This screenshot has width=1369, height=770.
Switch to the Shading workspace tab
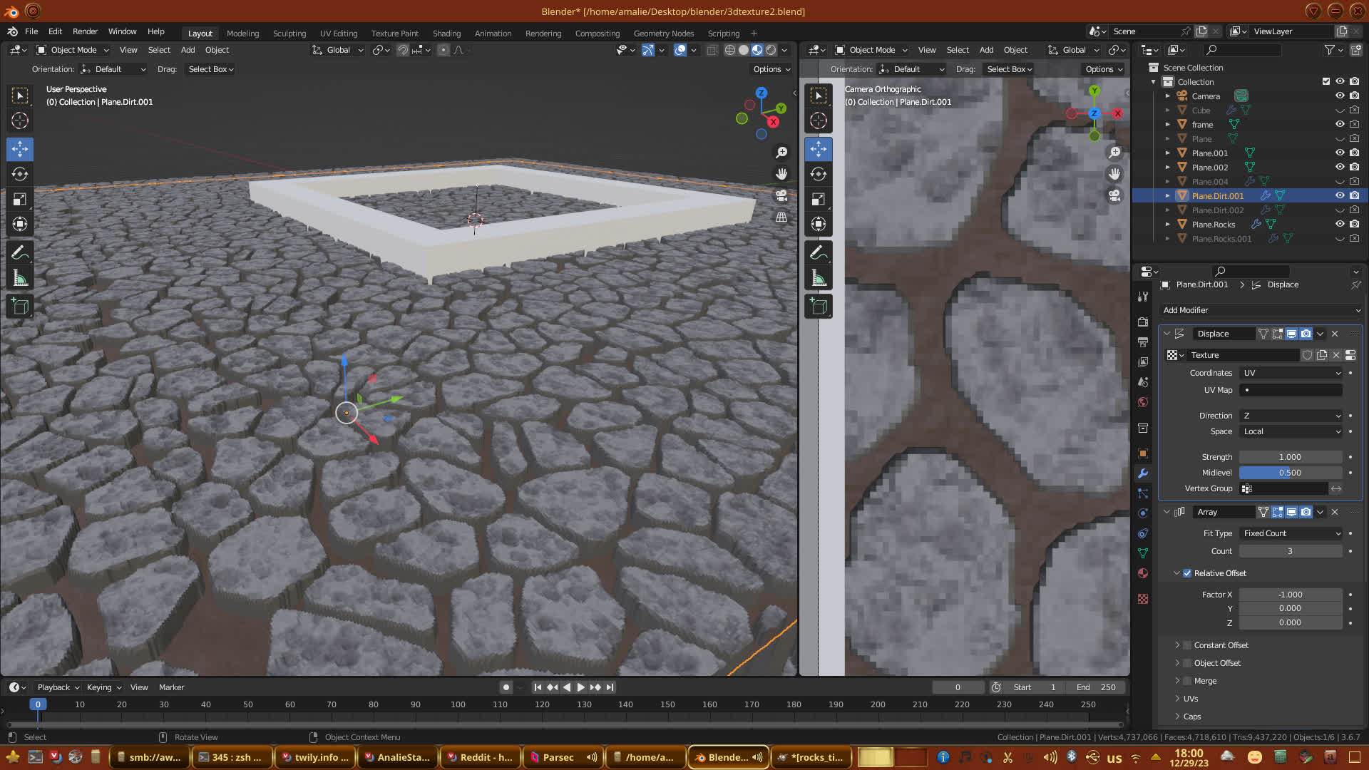pyautogui.click(x=446, y=34)
